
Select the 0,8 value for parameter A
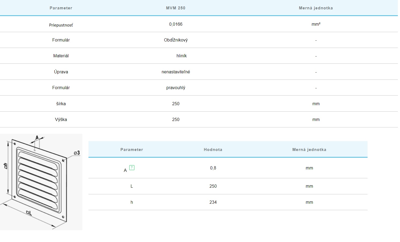pyautogui.click(x=213, y=168)
